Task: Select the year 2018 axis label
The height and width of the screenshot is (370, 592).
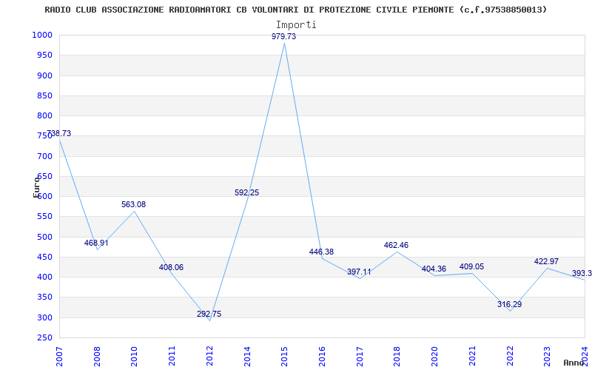Action: click(x=397, y=356)
